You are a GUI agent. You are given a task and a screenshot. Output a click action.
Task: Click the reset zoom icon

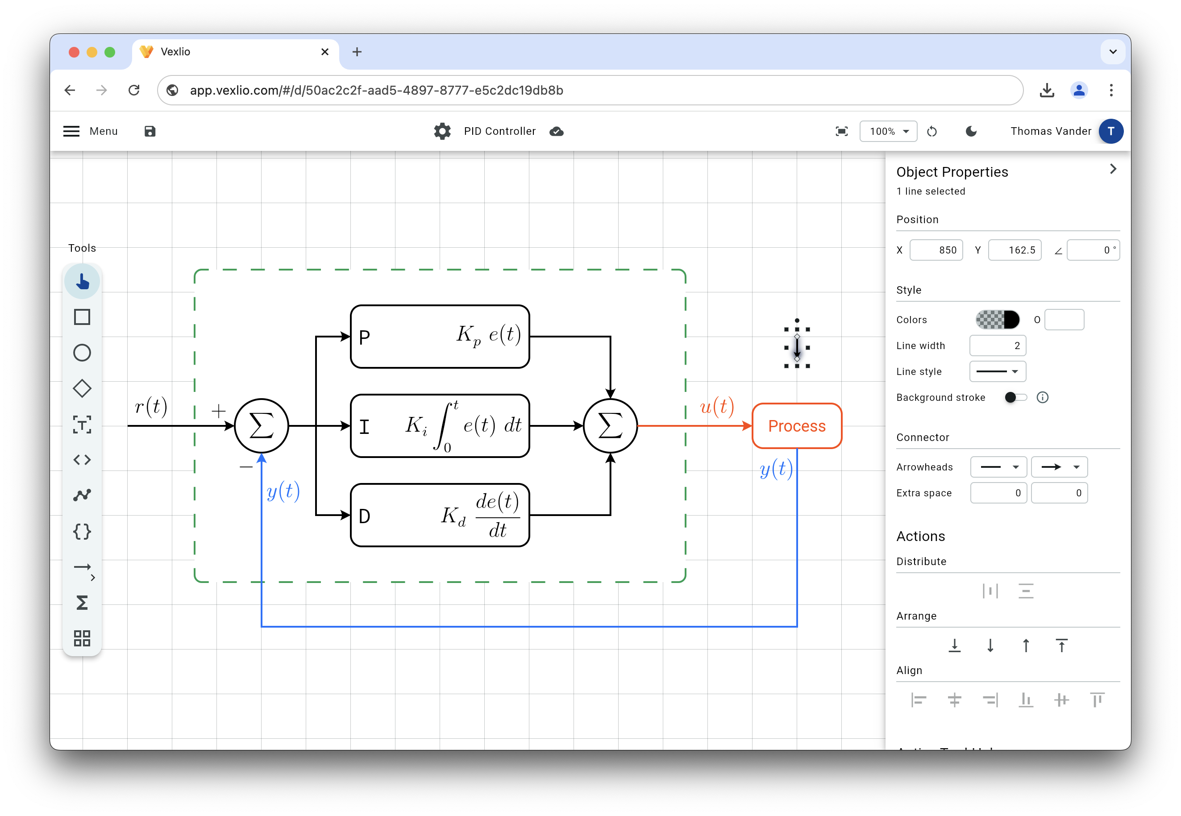932,131
